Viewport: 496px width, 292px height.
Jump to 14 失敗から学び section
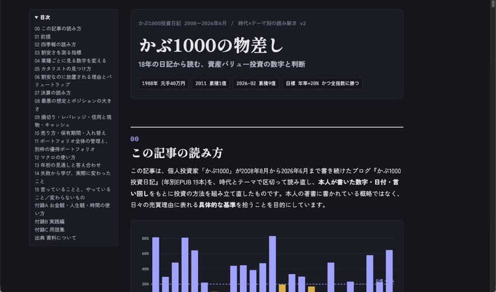tap(73, 177)
